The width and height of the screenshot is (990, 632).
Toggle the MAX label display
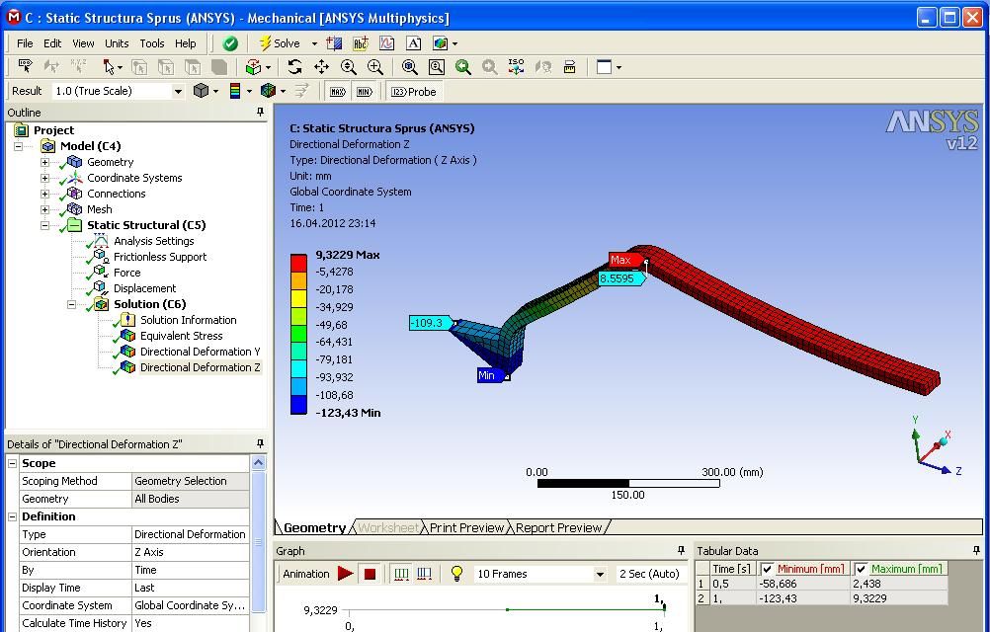(338, 92)
